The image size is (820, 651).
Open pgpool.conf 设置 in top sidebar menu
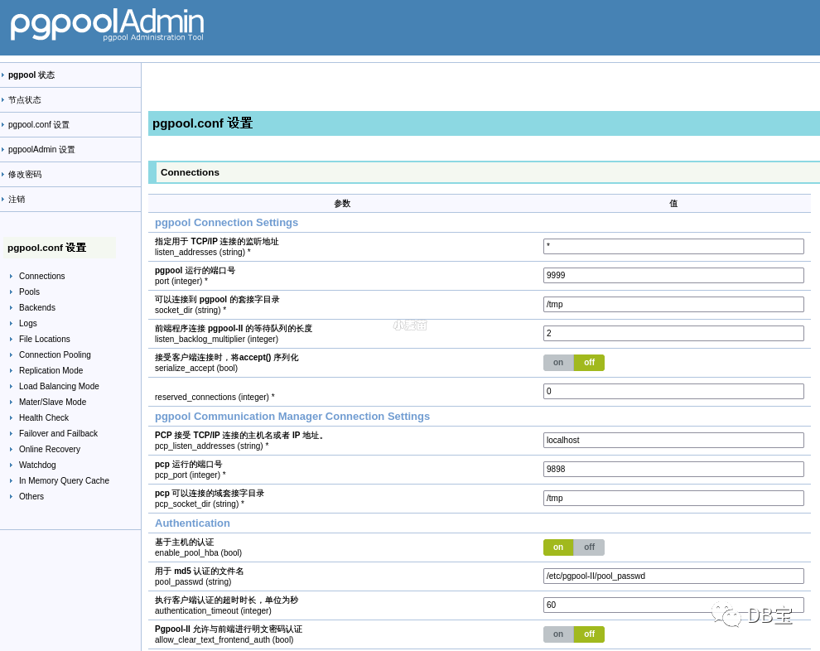(39, 124)
